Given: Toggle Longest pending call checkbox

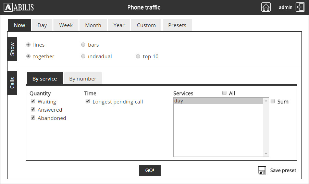Looking at the screenshot, I should 88,101.
